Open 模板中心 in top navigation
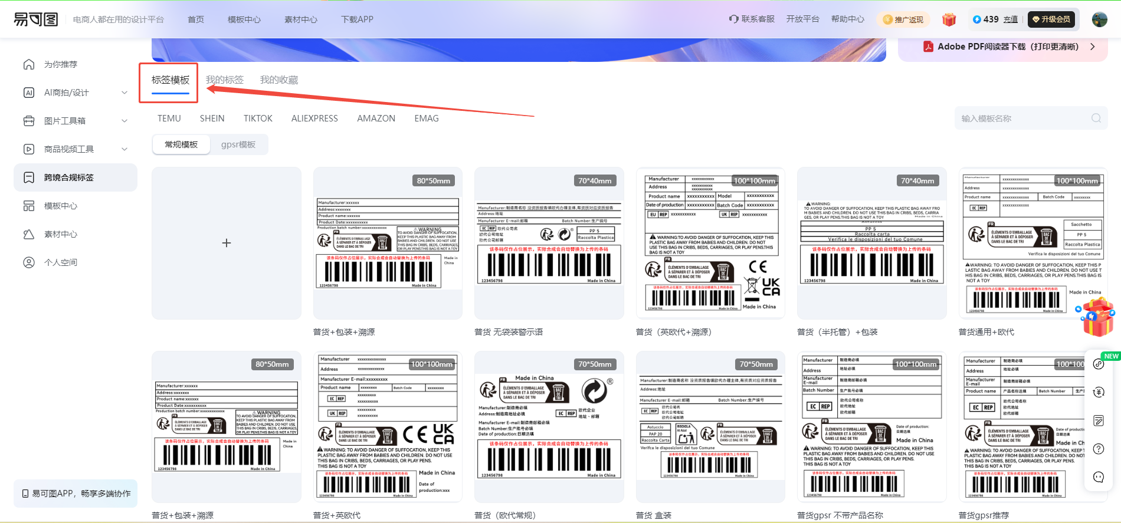This screenshot has width=1121, height=523. 244,19
